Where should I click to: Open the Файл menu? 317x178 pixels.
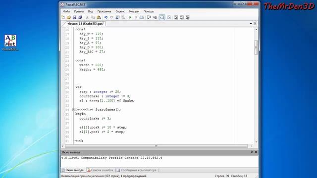pyautogui.click(x=66, y=11)
